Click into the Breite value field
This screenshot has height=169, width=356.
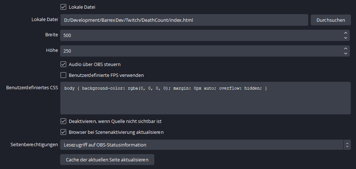tap(199, 36)
